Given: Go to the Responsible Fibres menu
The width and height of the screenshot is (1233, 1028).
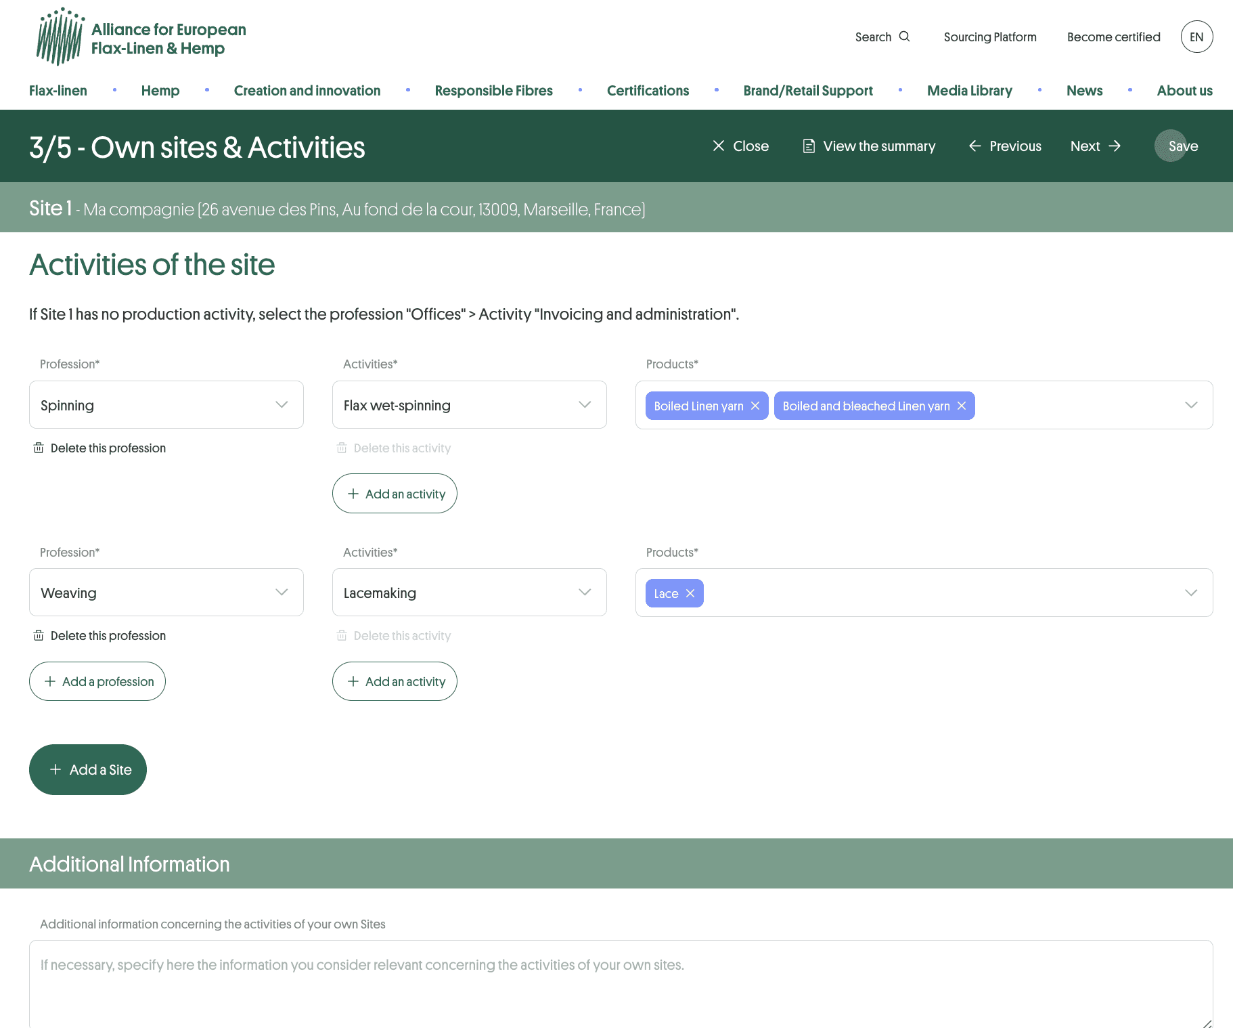Looking at the screenshot, I should [x=493, y=91].
